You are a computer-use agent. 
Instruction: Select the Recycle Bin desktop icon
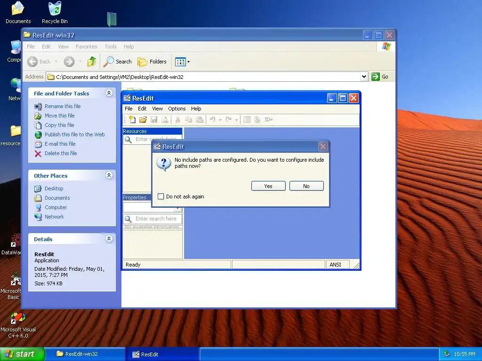(x=55, y=13)
